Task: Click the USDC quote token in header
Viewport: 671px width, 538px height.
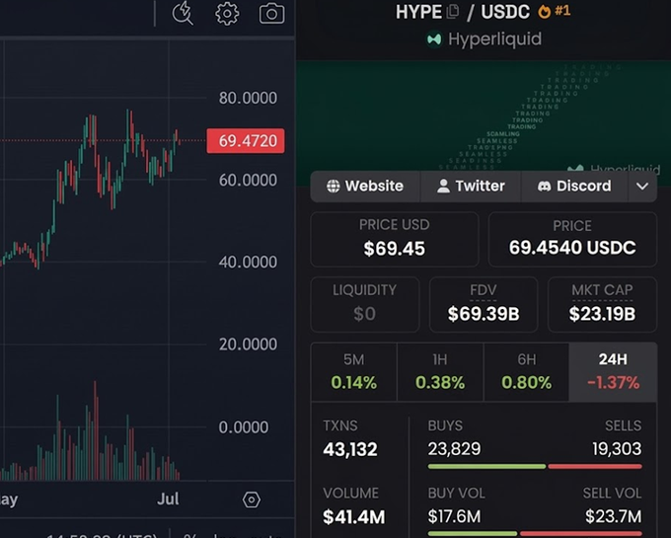Action: 505,12
